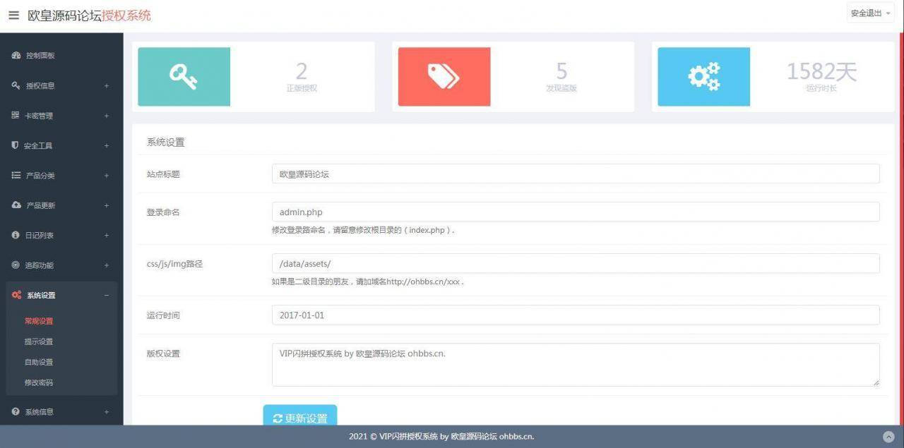Expand the 产品分类 plus sign

107,176
